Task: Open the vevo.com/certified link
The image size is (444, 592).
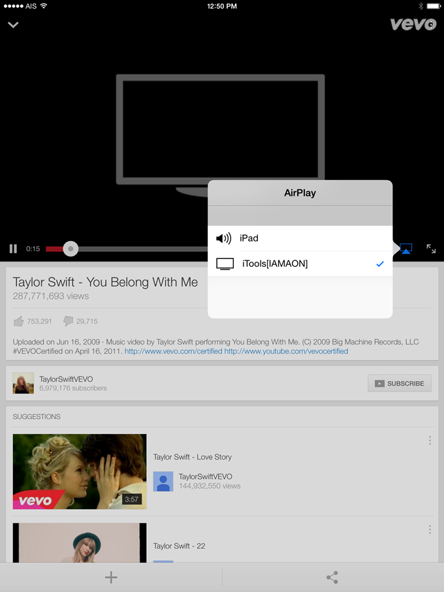Action: (x=172, y=351)
